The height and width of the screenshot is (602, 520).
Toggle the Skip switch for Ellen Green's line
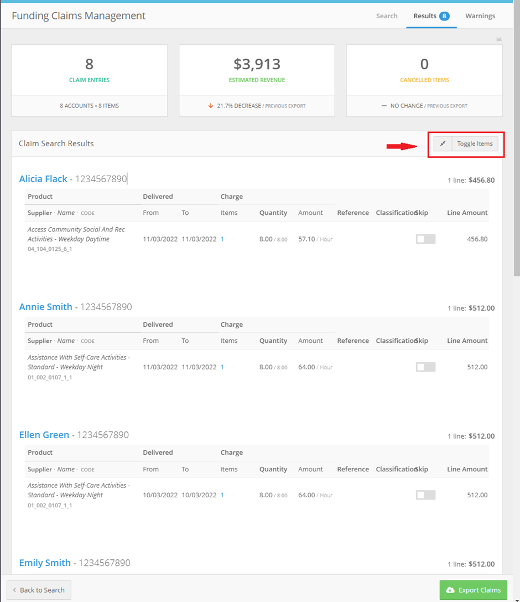425,495
